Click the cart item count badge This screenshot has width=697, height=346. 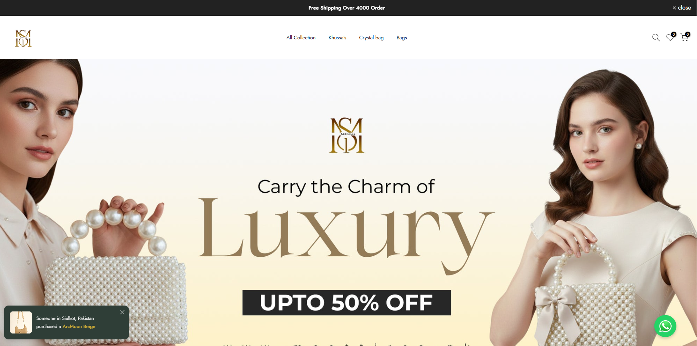(x=687, y=34)
